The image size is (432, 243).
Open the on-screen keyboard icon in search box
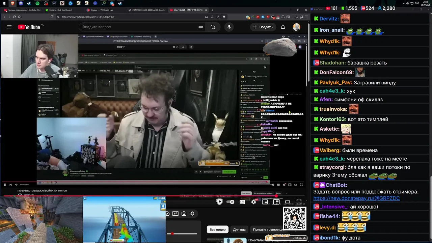pyautogui.click(x=201, y=27)
